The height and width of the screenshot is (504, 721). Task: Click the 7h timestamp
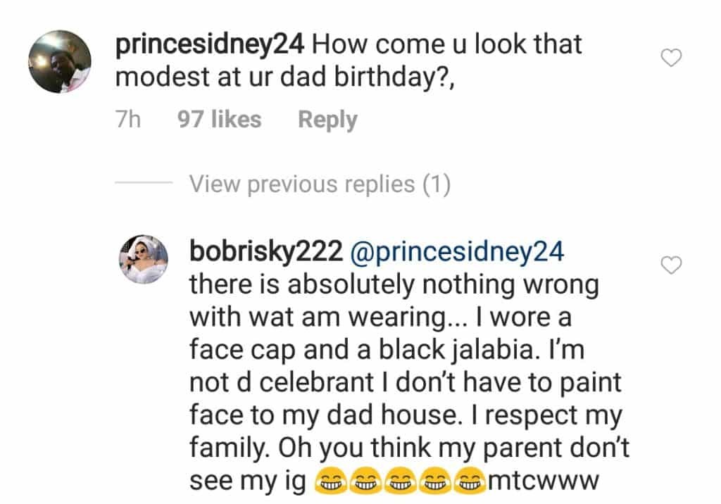[128, 120]
